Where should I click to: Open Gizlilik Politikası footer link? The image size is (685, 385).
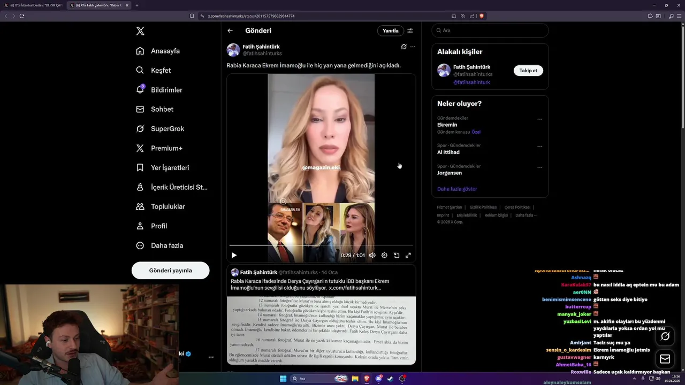click(483, 207)
